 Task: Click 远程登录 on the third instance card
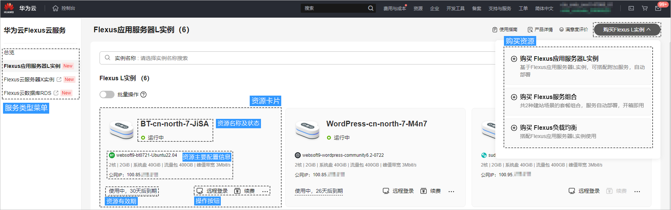[589, 191]
